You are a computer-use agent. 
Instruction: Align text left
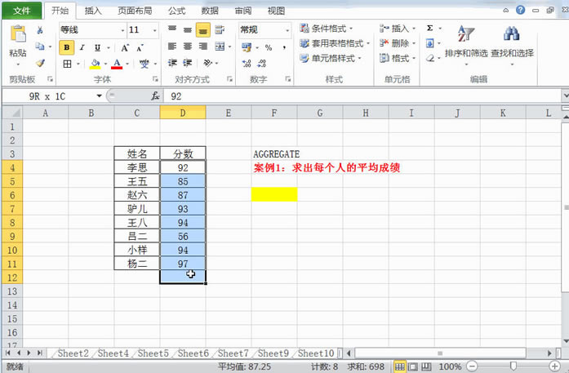(x=172, y=47)
